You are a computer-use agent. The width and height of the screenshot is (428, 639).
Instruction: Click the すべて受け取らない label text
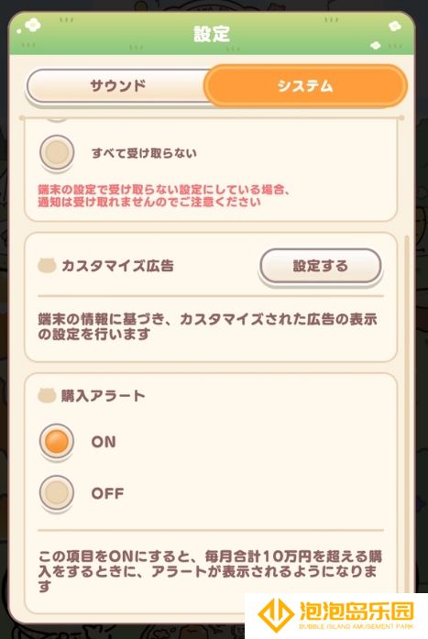144,153
